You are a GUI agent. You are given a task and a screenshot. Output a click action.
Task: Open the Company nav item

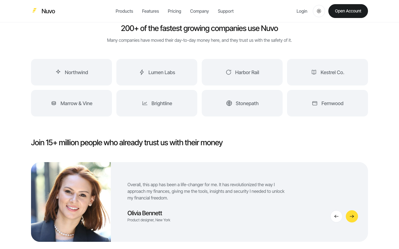click(199, 11)
